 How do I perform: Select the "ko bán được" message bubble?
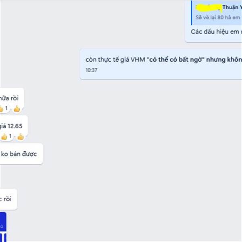pyautogui.click(x=21, y=154)
